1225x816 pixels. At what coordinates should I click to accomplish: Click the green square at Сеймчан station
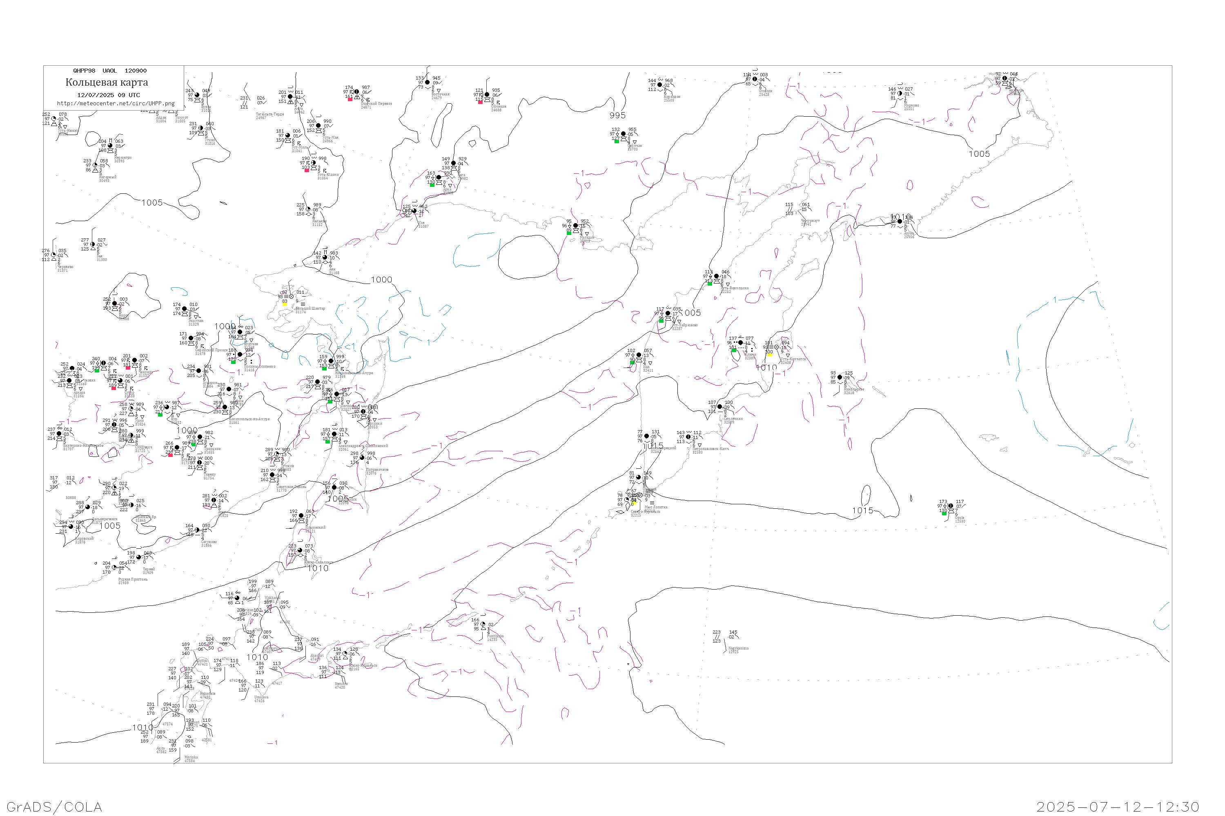click(617, 141)
